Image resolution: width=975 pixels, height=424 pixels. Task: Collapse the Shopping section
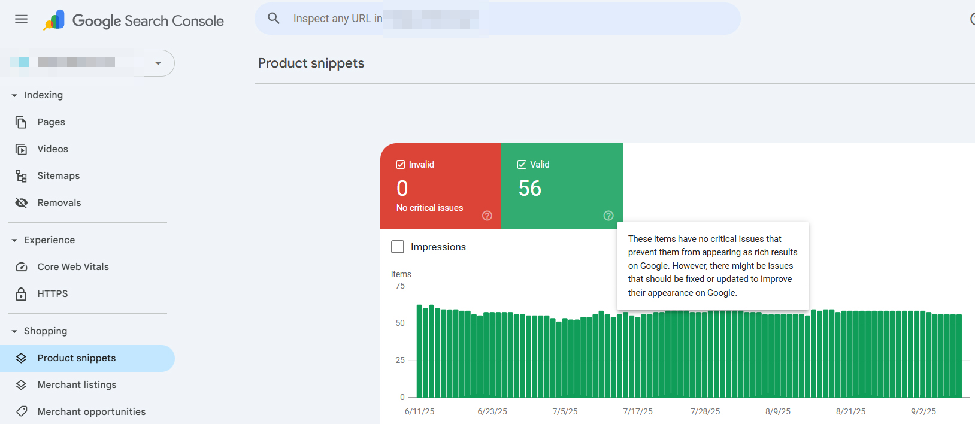click(x=14, y=331)
